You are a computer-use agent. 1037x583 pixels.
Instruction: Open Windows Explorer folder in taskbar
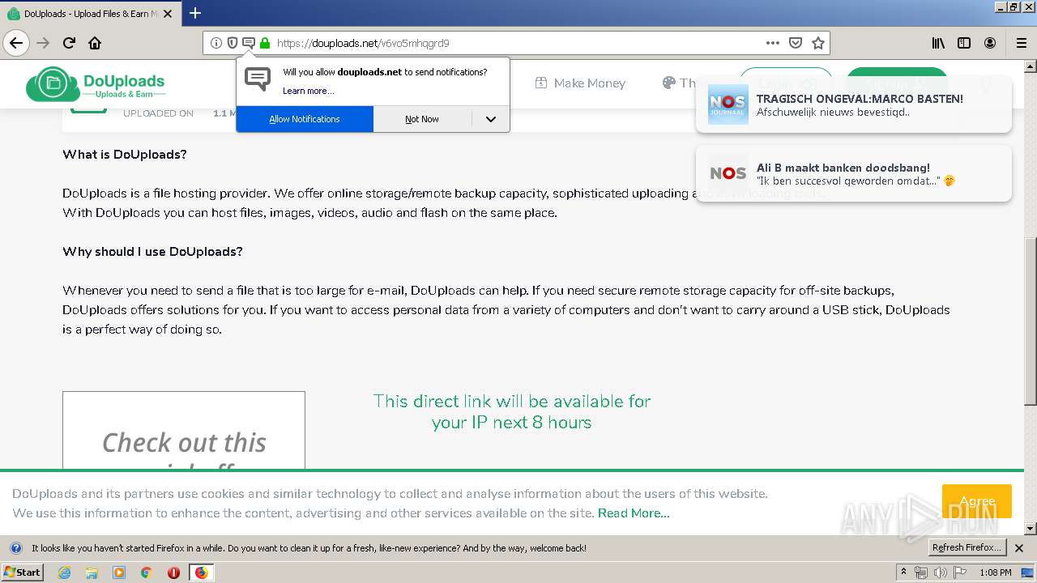92,572
